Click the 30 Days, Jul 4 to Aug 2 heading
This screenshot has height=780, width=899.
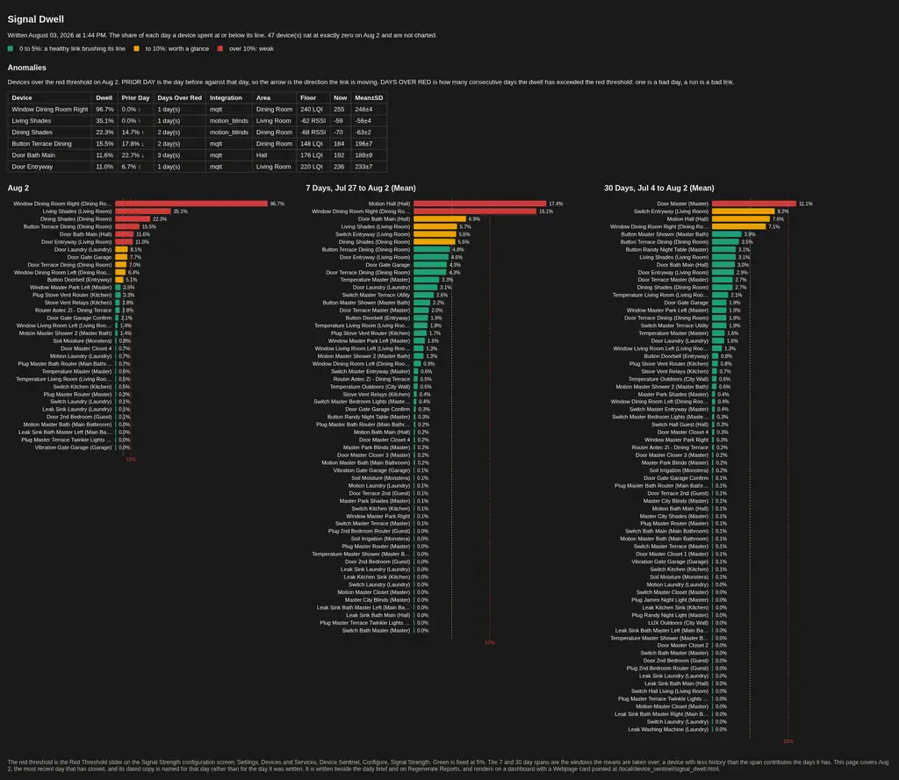point(658,188)
